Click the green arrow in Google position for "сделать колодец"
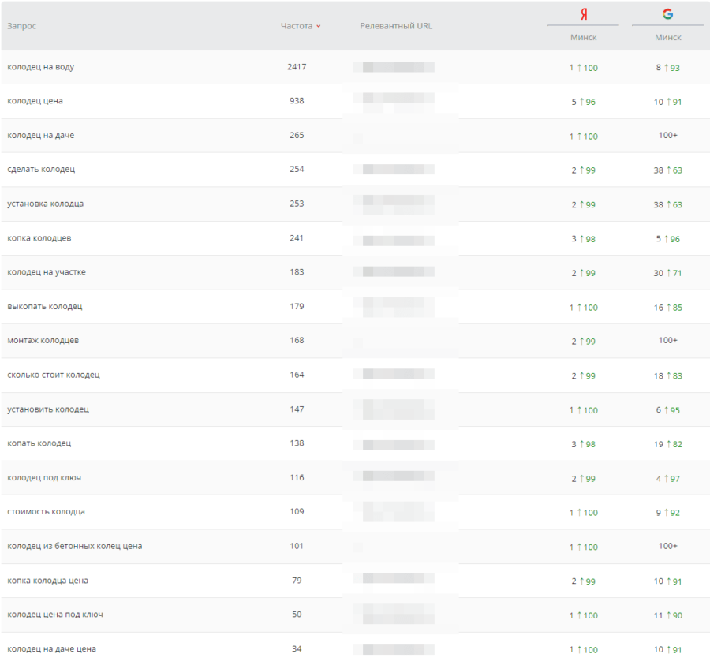This screenshot has width=710, height=665. click(667, 170)
